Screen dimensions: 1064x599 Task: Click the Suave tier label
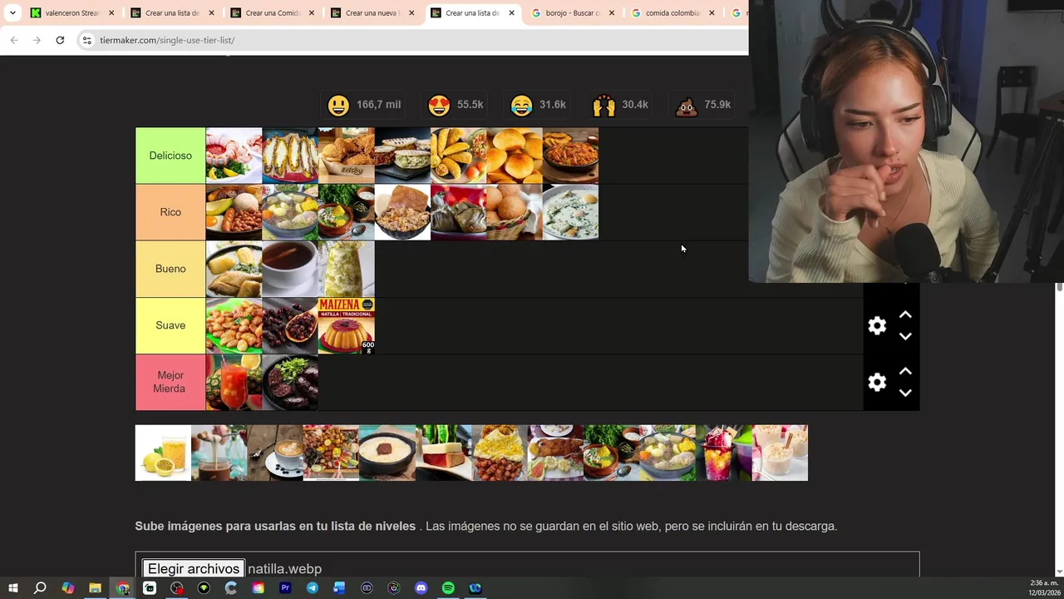[170, 325]
